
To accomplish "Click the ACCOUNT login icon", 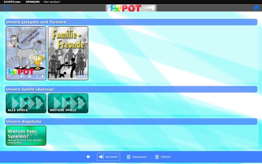I will 101,157.
